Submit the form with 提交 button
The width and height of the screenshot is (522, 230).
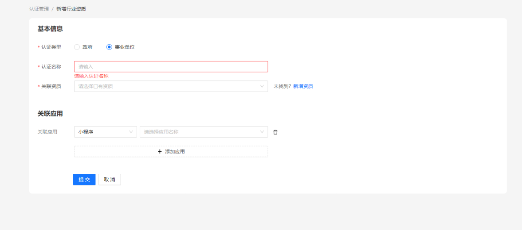click(x=84, y=180)
